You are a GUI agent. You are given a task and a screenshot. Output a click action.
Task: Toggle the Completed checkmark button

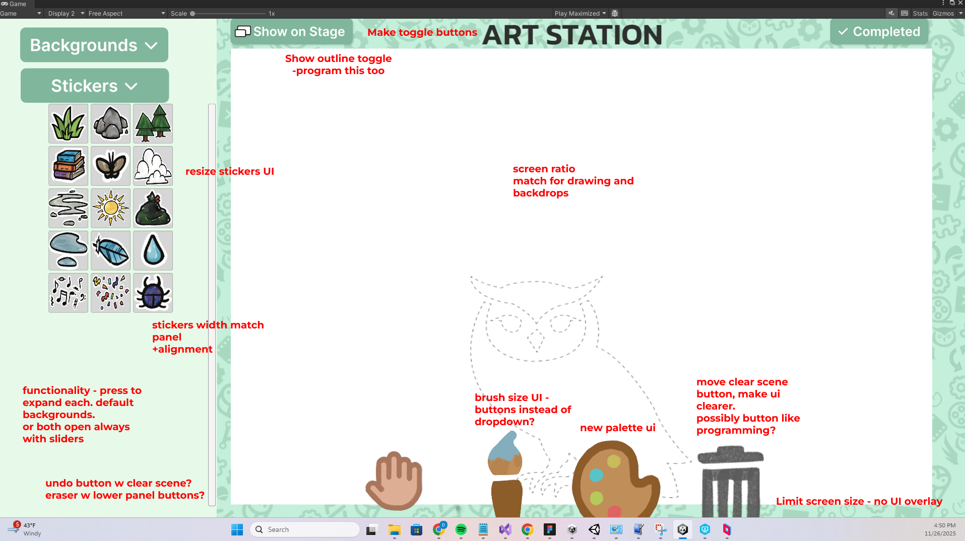point(879,32)
